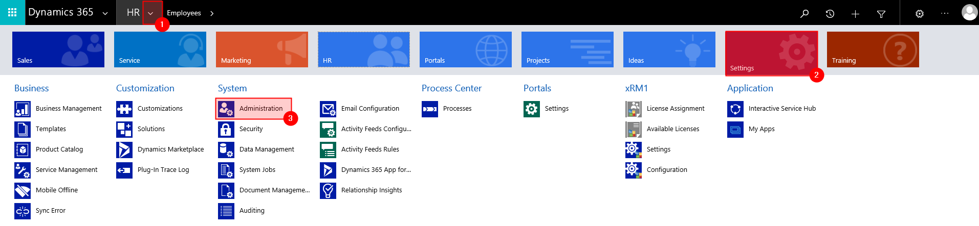The height and width of the screenshot is (226, 979).
Task: Open the search magnifier icon
Action: point(804,14)
